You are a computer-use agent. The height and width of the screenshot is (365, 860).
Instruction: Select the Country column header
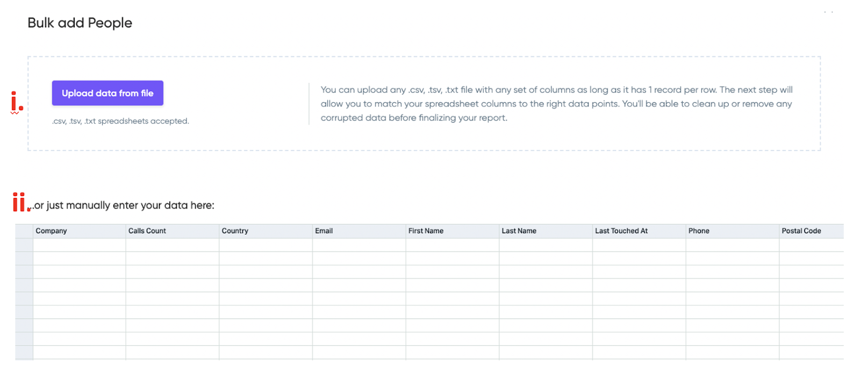(266, 231)
